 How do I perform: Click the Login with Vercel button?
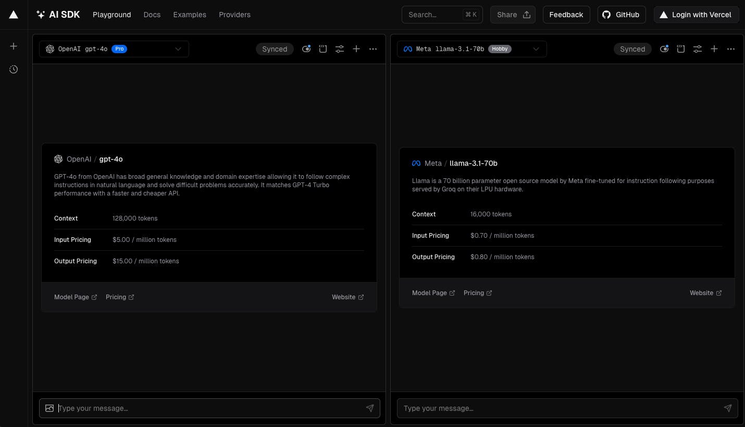coord(696,15)
